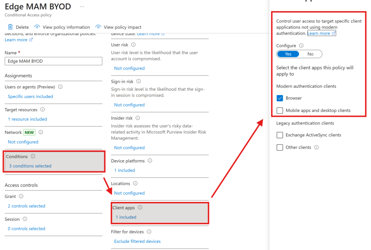Click info icon next to Device platforms
Image resolution: width=371 pixels, height=250 pixels.
pos(150,161)
